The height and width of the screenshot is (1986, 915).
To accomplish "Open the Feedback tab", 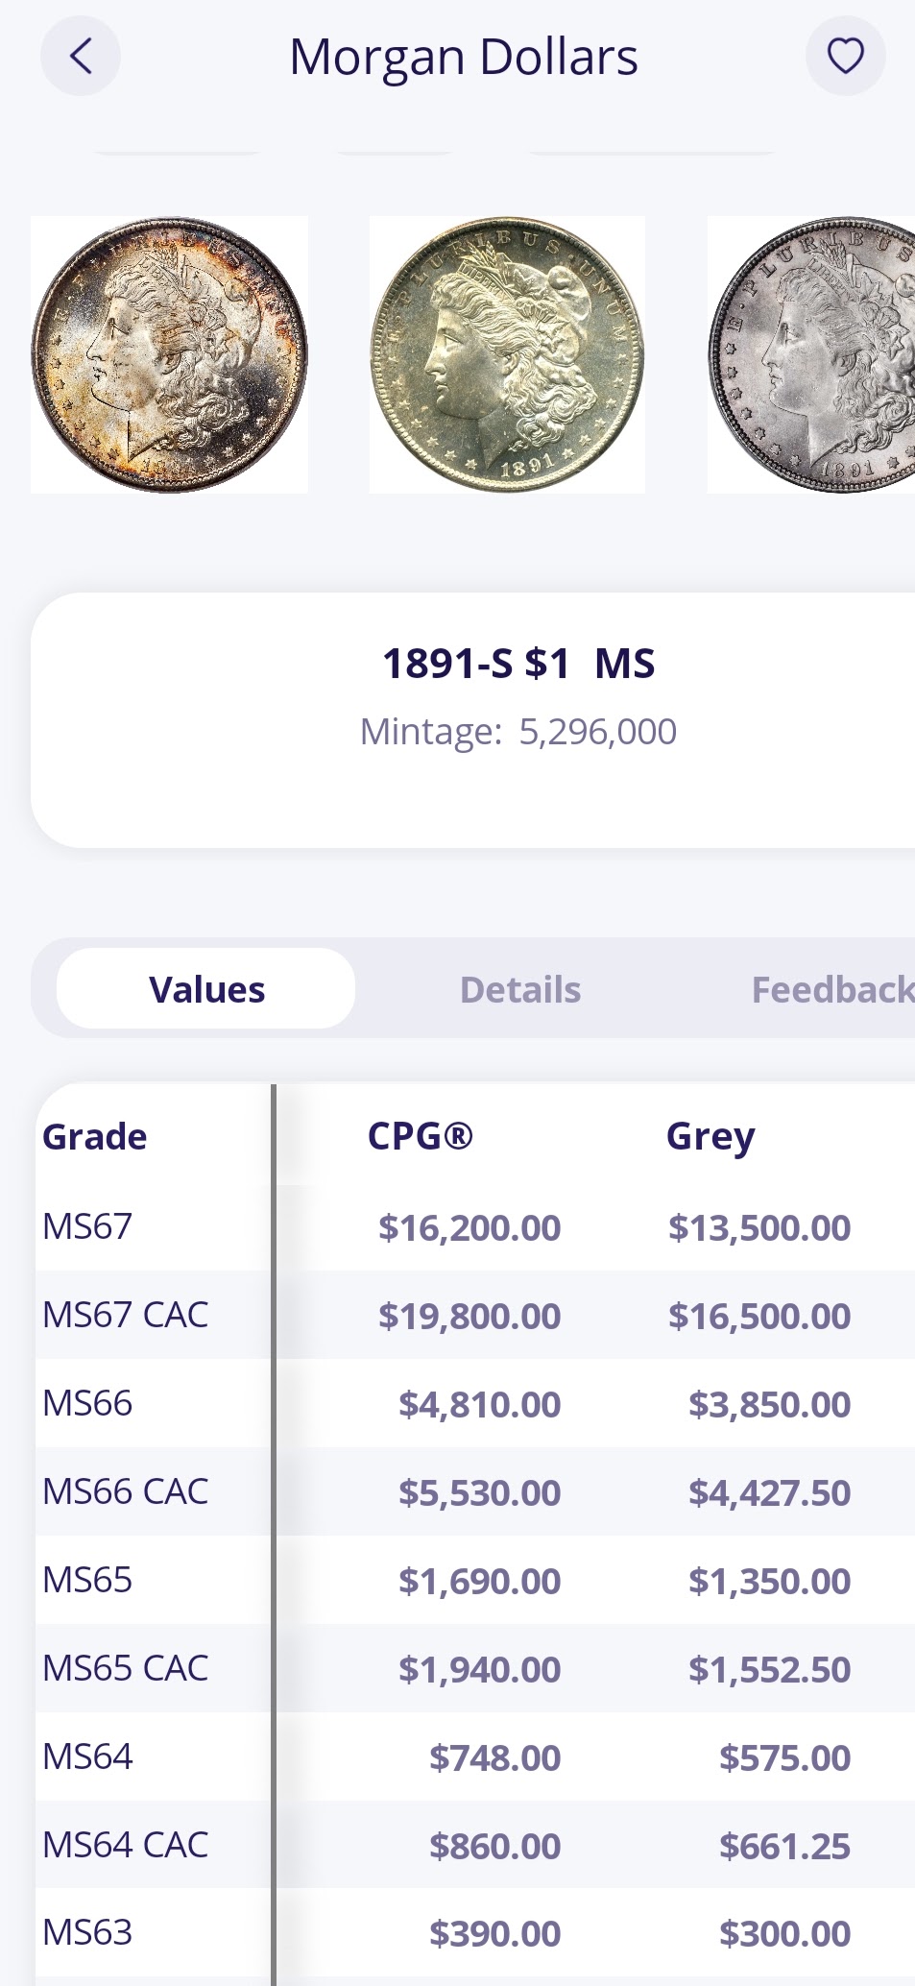I will point(831,989).
